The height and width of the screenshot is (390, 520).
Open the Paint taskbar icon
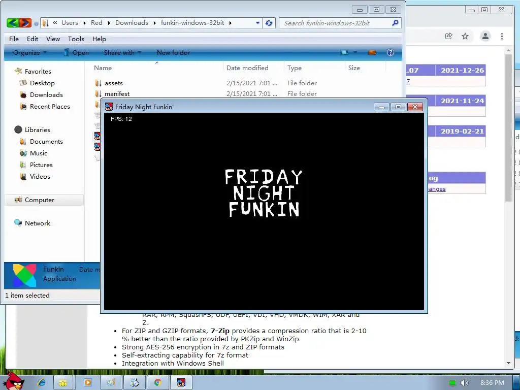111,382
